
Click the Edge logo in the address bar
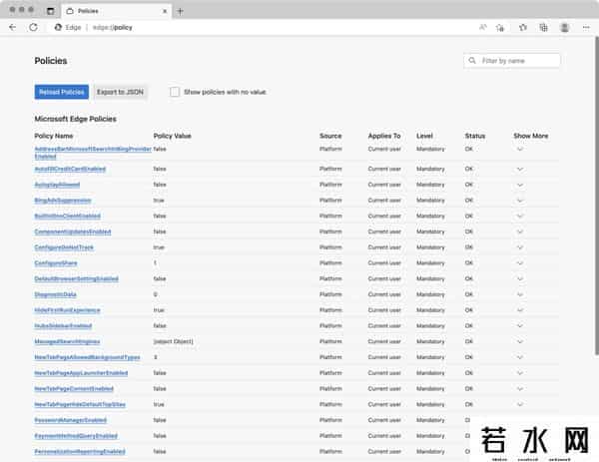pos(58,27)
